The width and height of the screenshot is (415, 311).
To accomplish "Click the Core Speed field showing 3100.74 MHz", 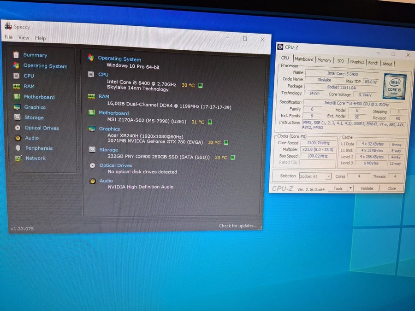I will (318, 143).
